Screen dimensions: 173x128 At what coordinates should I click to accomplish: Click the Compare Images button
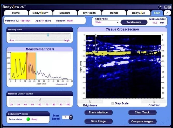[142, 121]
